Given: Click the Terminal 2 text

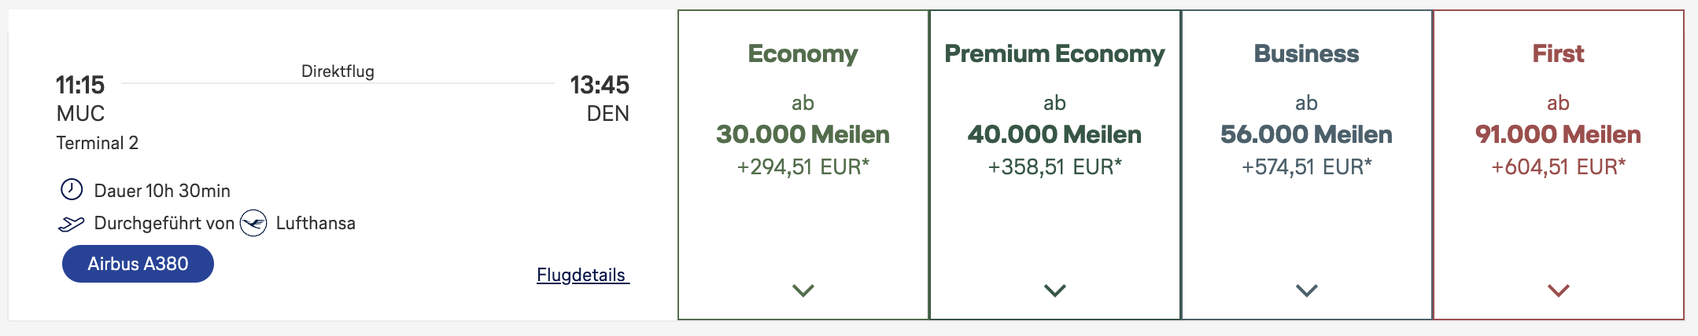Looking at the screenshot, I should pos(97,143).
